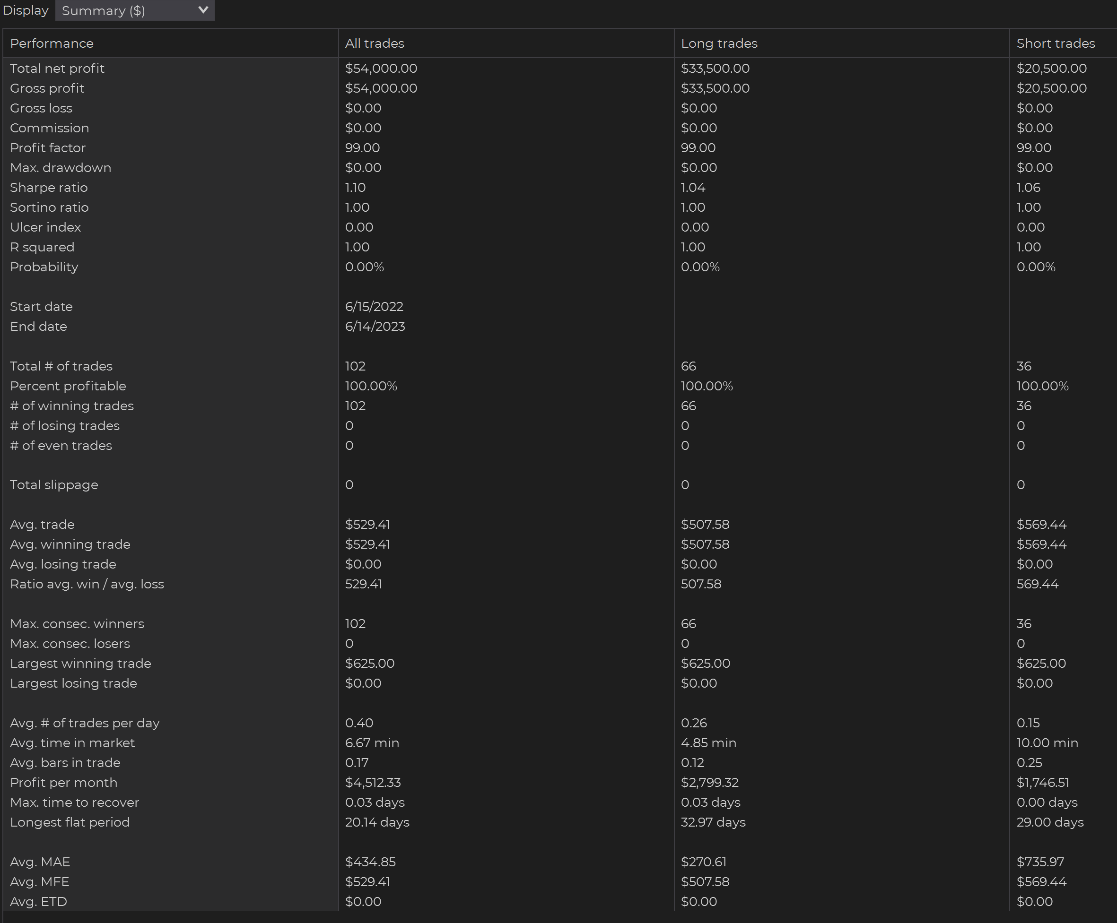The image size is (1117, 923).
Task: Select the Largest winning trade row label
Action: (x=80, y=664)
